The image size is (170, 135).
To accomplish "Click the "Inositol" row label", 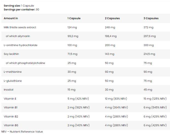I will [9, 90].
